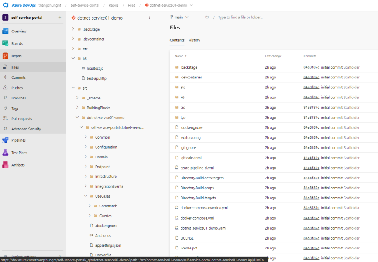The image size is (378, 262).
Task: Expand the Commands folder under UseCases
Action: coord(90,206)
